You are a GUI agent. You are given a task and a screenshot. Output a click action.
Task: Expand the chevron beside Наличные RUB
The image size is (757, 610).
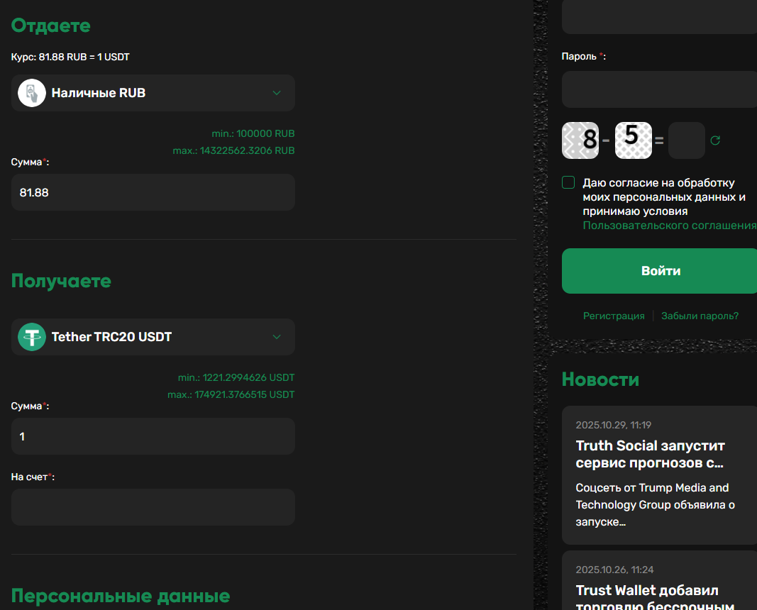277,93
